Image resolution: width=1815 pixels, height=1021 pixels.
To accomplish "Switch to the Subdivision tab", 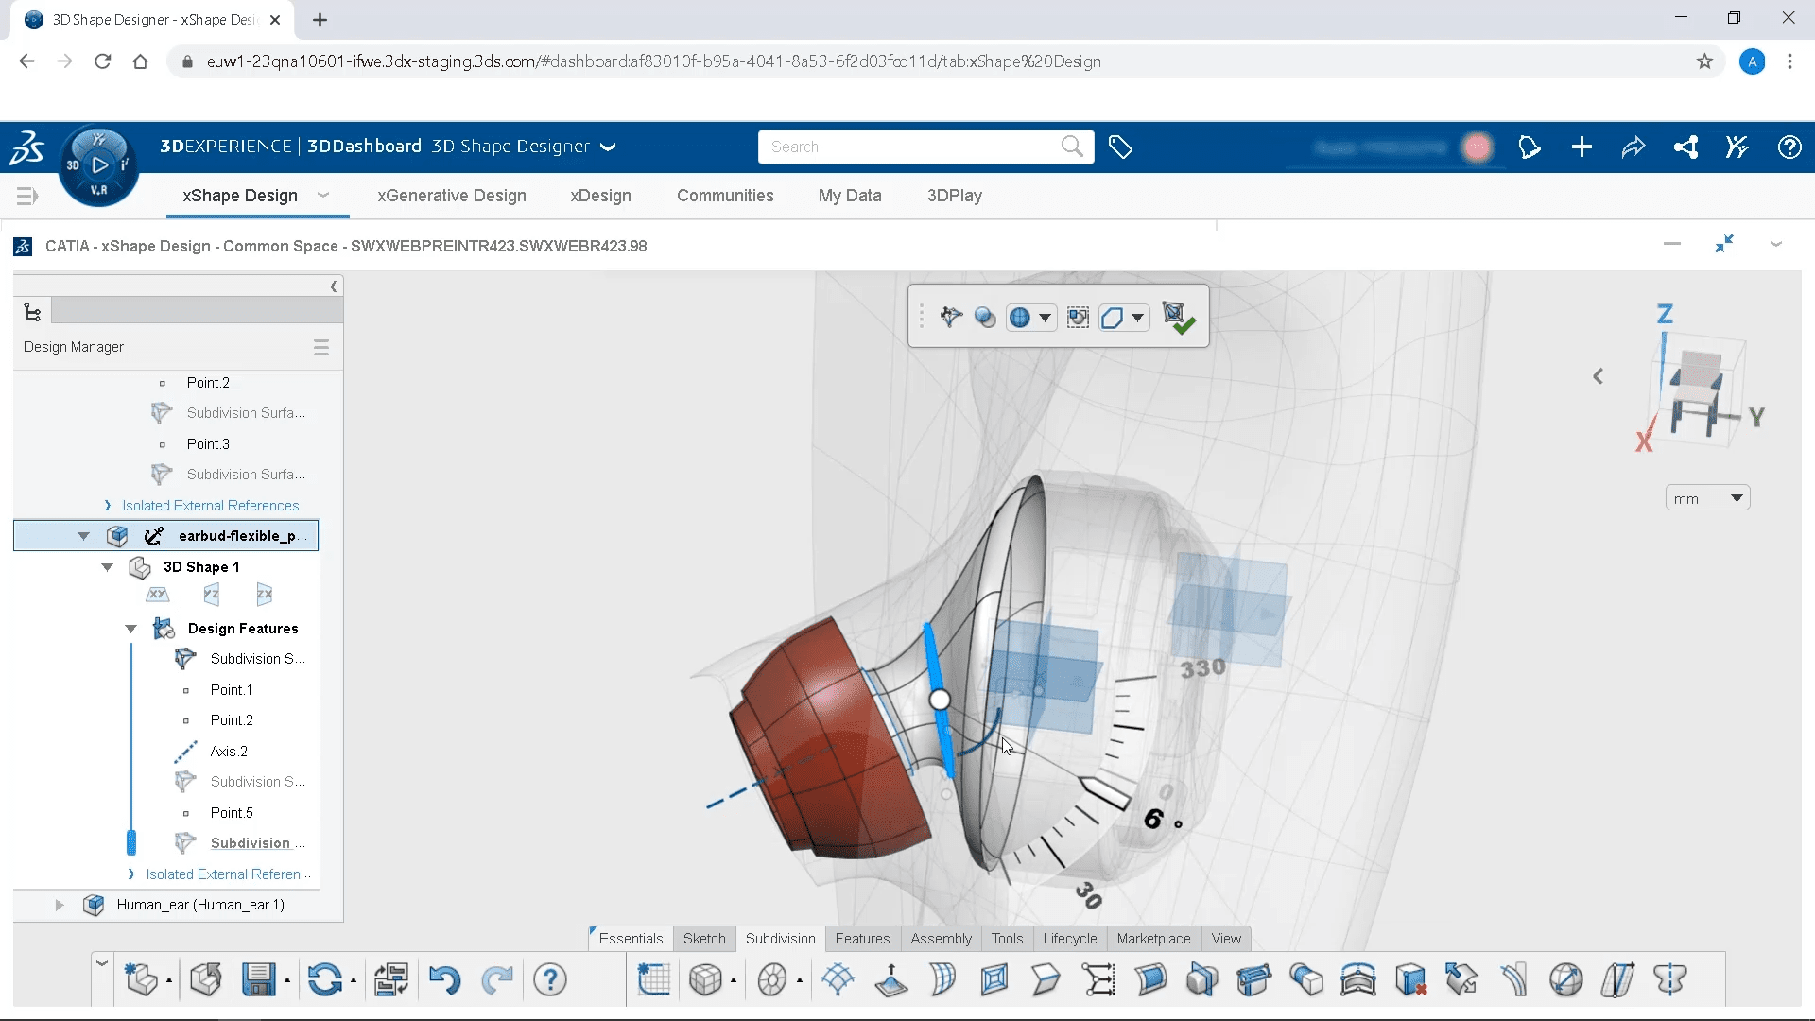I will [x=779, y=938].
